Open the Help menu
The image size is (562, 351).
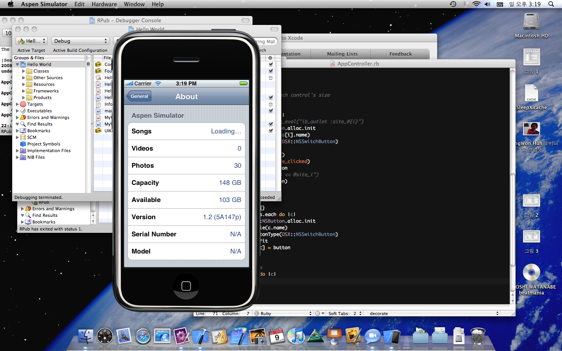(158, 4)
